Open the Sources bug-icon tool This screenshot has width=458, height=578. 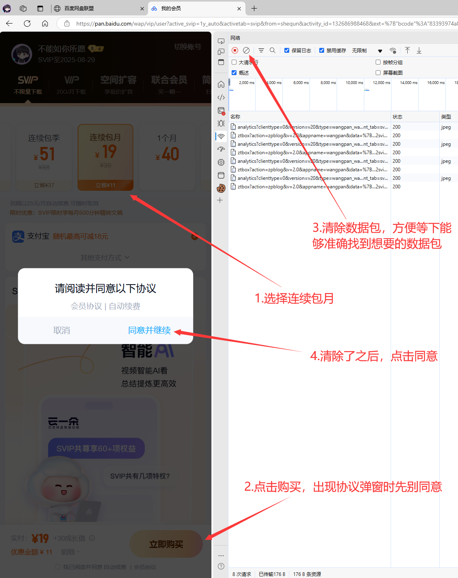[221, 123]
